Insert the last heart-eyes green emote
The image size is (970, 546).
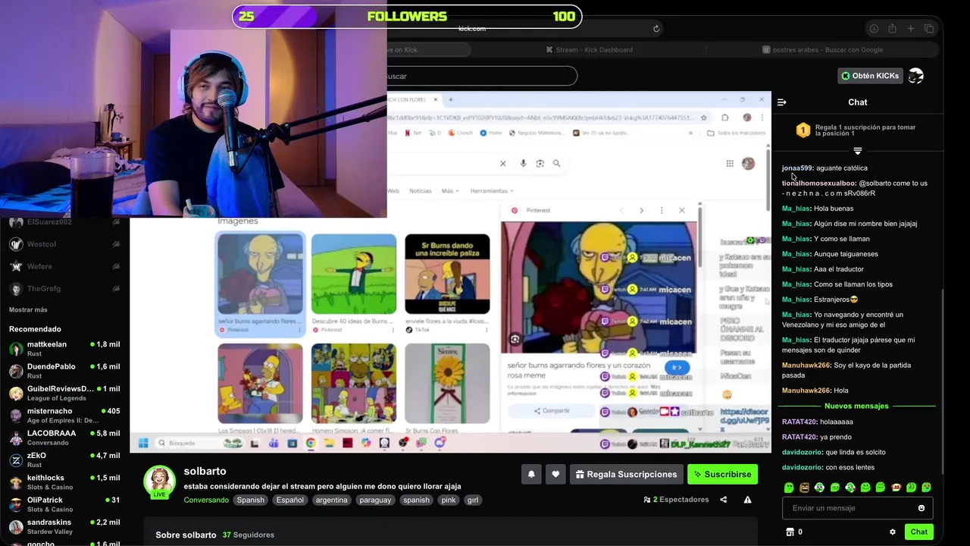pos(926,488)
